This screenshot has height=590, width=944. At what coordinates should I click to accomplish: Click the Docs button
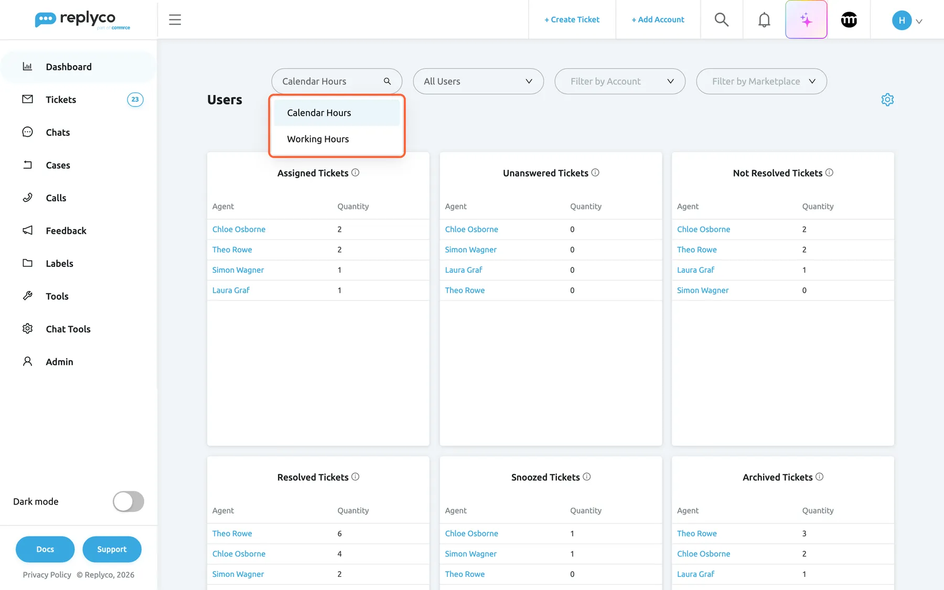point(45,549)
